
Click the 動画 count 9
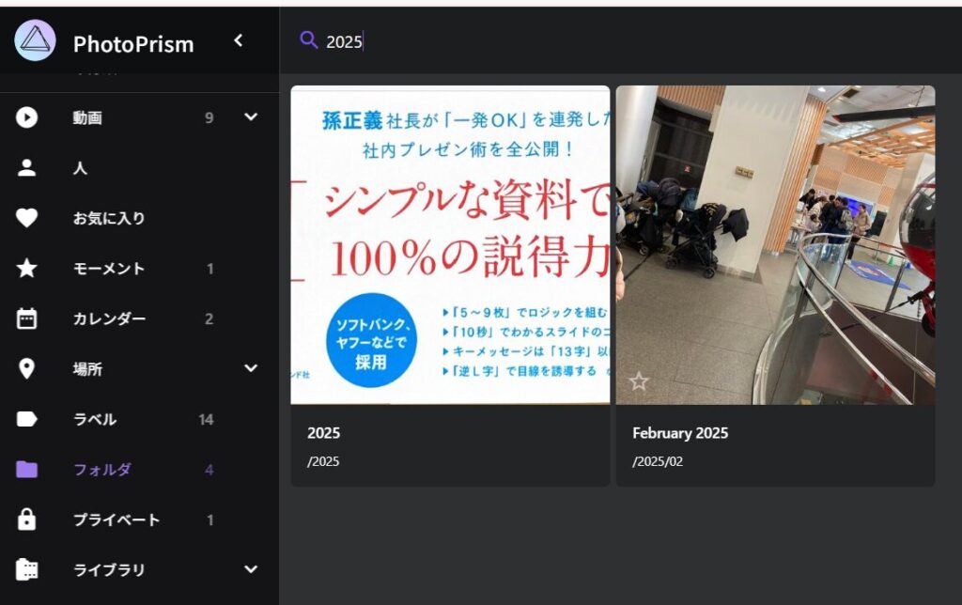tap(209, 117)
